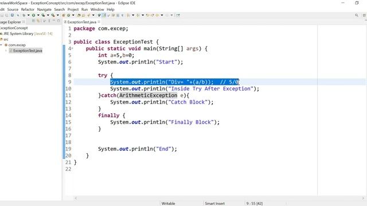Screen dimensions: 367x206
Task: Click the editor horizontal scrollbar left arrow
Action: click(76, 198)
